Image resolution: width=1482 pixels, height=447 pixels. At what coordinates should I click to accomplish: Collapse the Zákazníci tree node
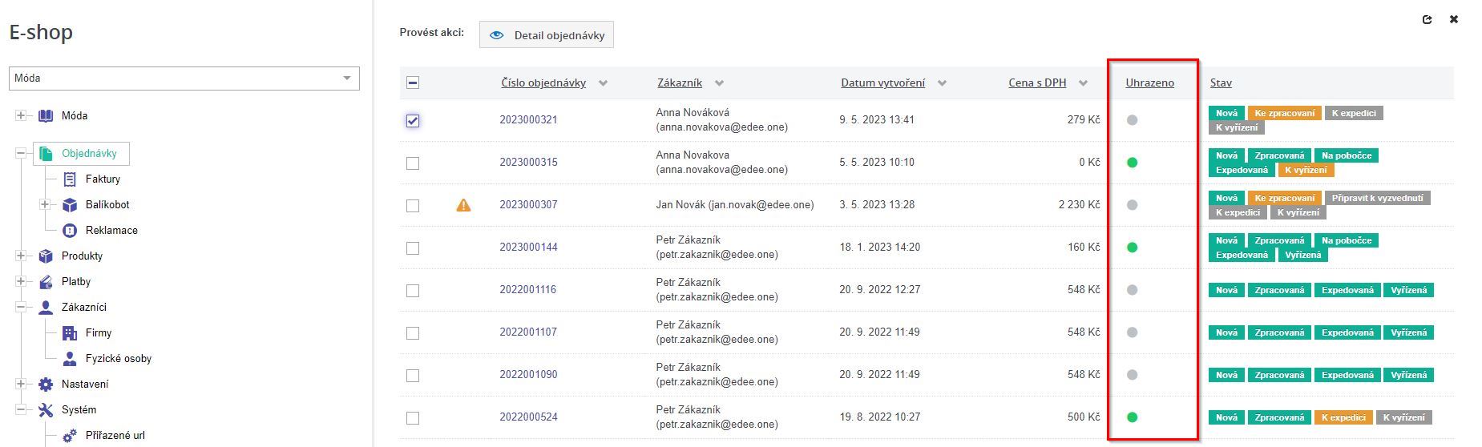click(21, 308)
